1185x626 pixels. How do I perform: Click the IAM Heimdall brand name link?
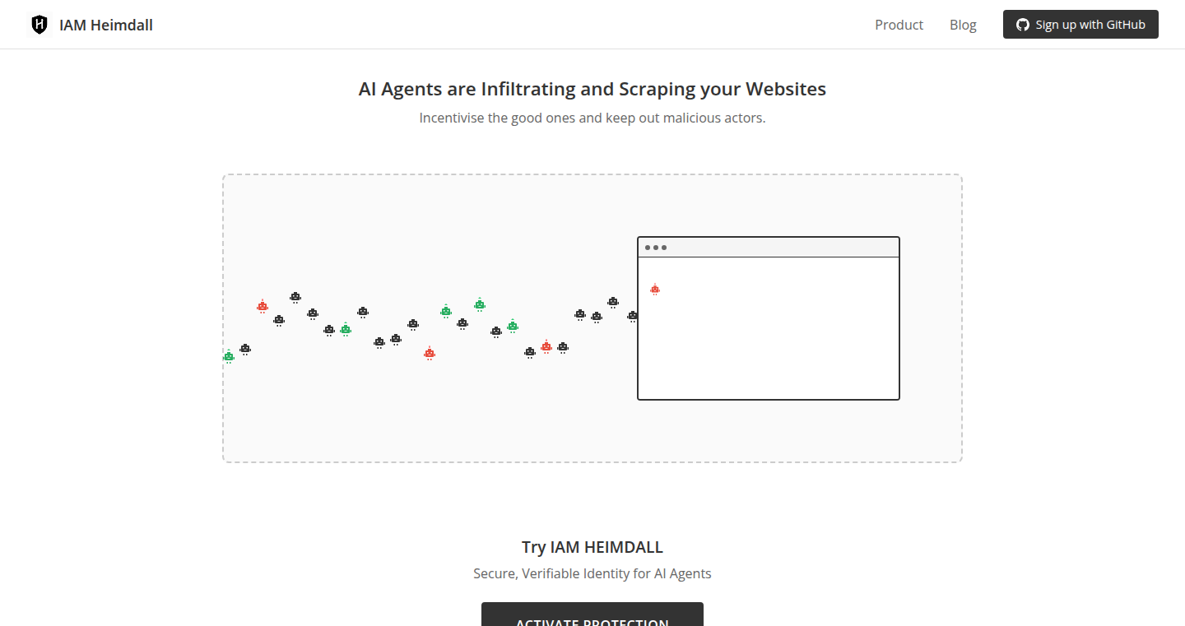pyautogui.click(x=106, y=25)
